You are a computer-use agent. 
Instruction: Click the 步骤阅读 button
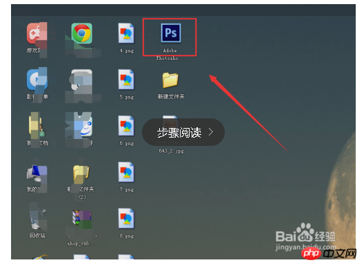pyautogui.click(x=183, y=132)
